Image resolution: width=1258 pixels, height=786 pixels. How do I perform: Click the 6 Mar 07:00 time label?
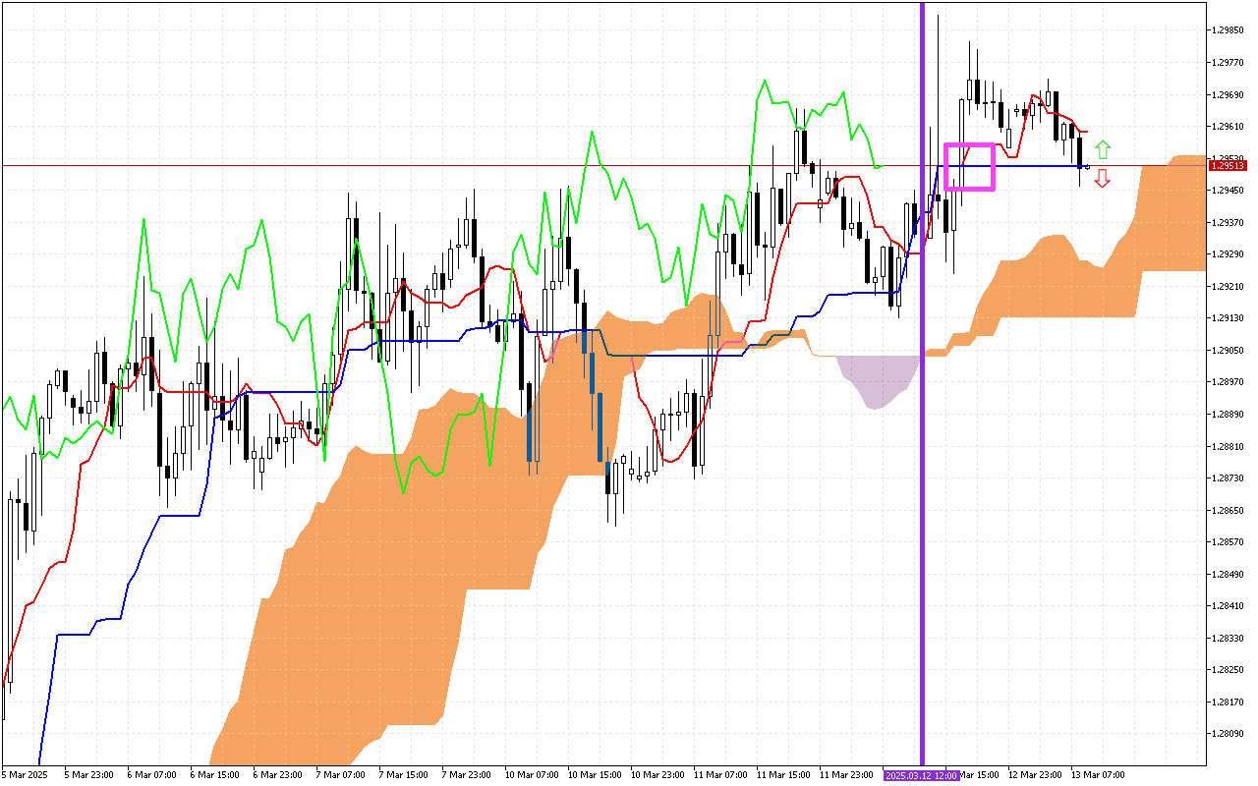[153, 775]
